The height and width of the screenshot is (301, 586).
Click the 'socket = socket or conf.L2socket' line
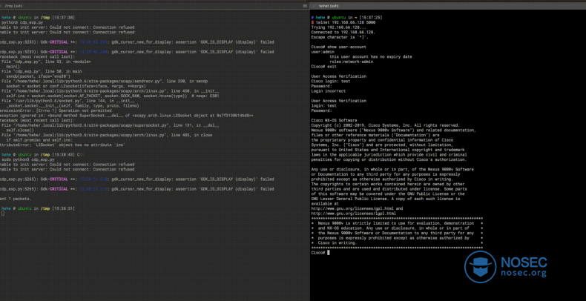point(76,86)
